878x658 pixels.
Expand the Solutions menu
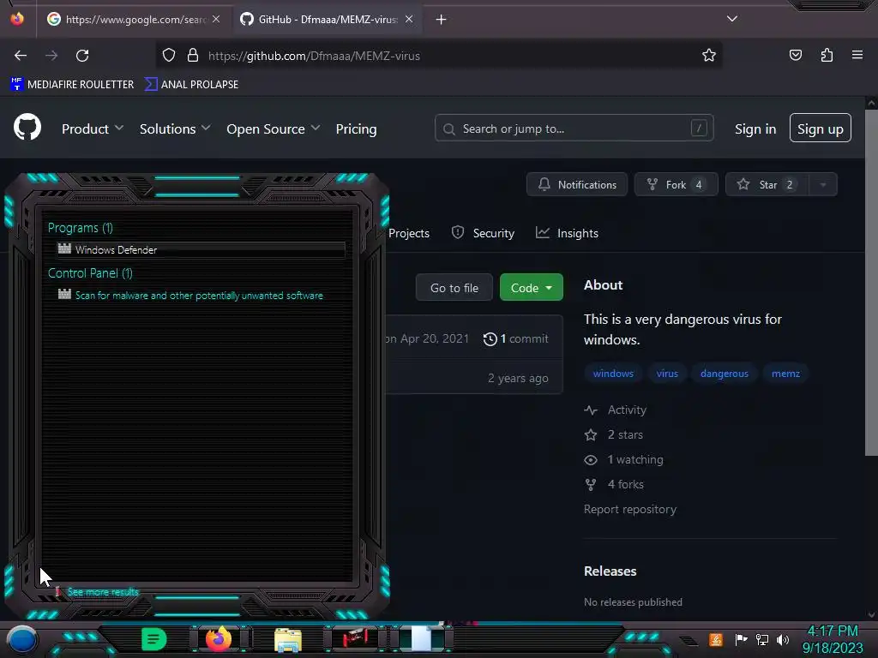(x=175, y=129)
